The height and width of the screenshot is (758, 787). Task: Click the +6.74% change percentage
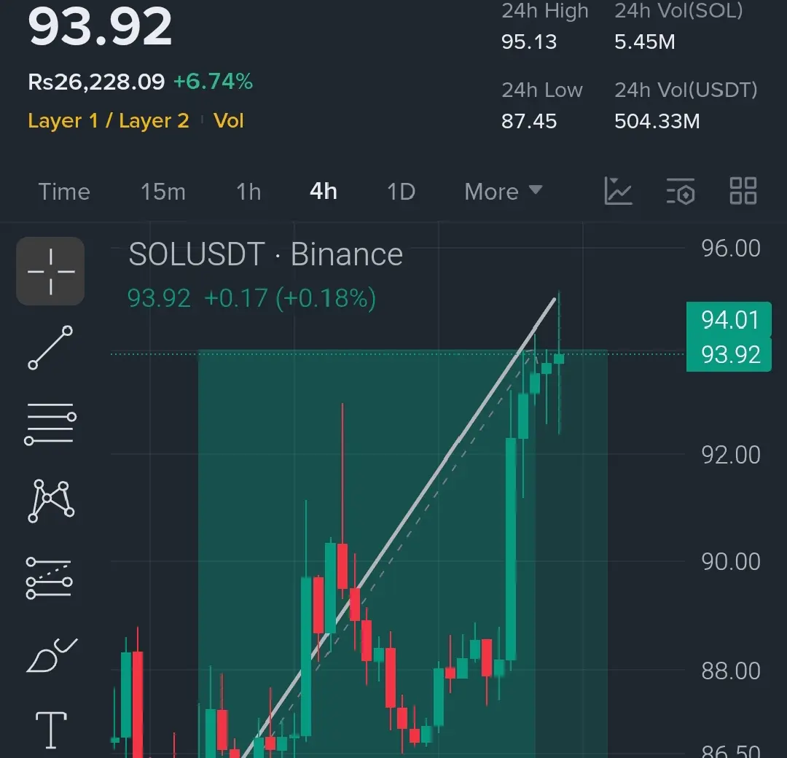pyautogui.click(x=213, y=82)
